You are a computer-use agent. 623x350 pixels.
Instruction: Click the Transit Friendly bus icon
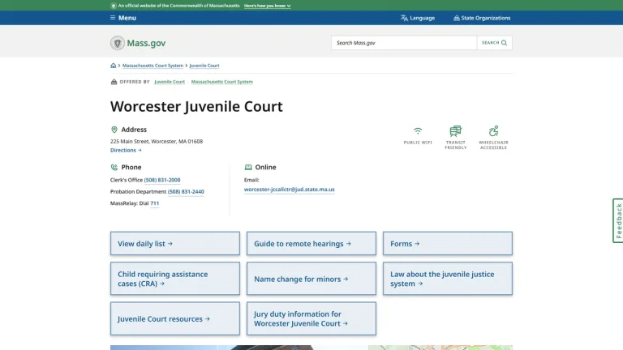(455, 131)
